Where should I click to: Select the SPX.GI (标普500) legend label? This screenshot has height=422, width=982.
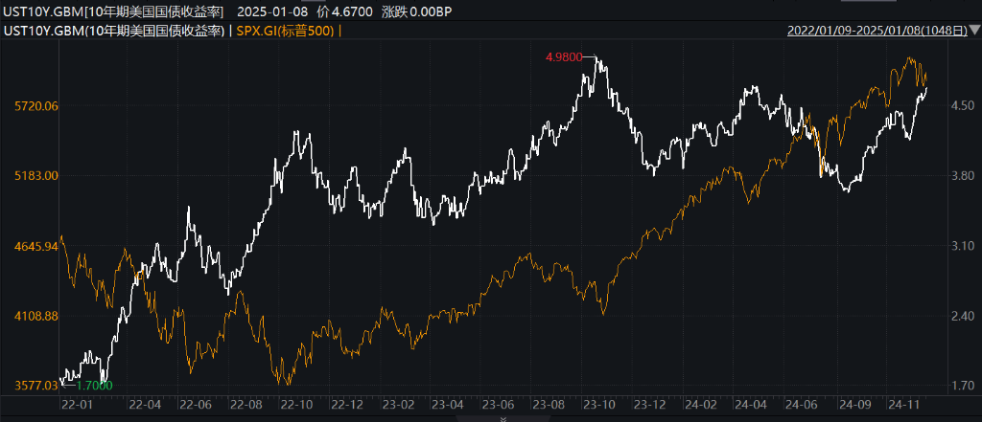coord(287,31)
